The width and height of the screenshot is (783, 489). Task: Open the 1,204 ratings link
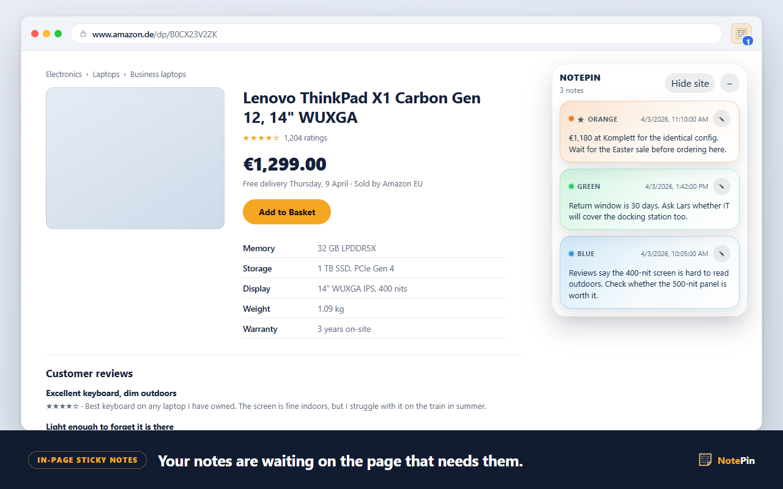tap(305, 138)
